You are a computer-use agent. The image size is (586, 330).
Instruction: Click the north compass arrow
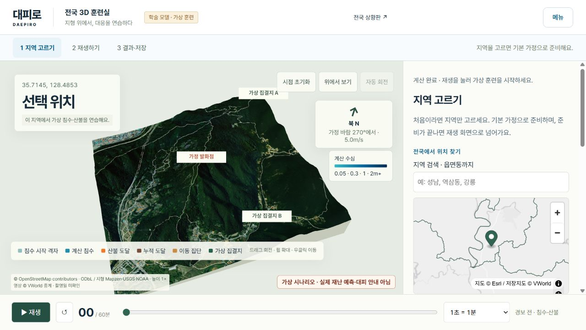point(353,111)
